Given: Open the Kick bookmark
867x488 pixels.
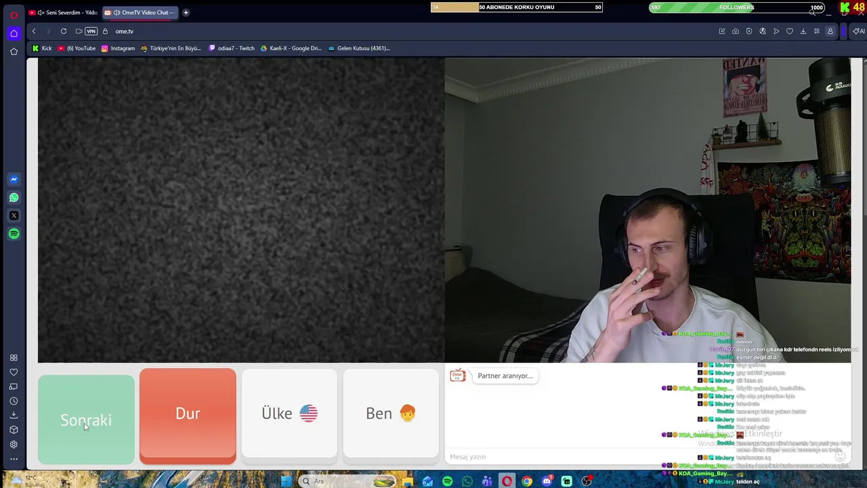Looking at the screenshot, I should (41, 48).
